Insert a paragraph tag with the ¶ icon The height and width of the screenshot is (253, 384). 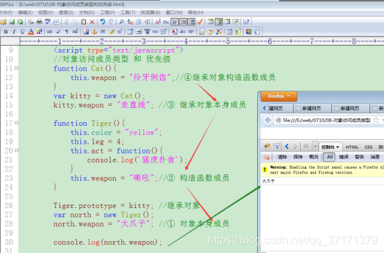point(67,32)
